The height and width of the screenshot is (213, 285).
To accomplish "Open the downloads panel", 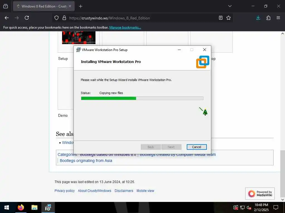I will [x=258, y=18].
